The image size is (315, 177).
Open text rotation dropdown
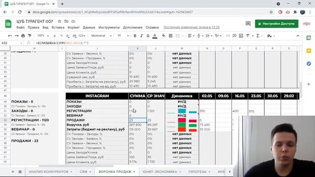point(218,36)
